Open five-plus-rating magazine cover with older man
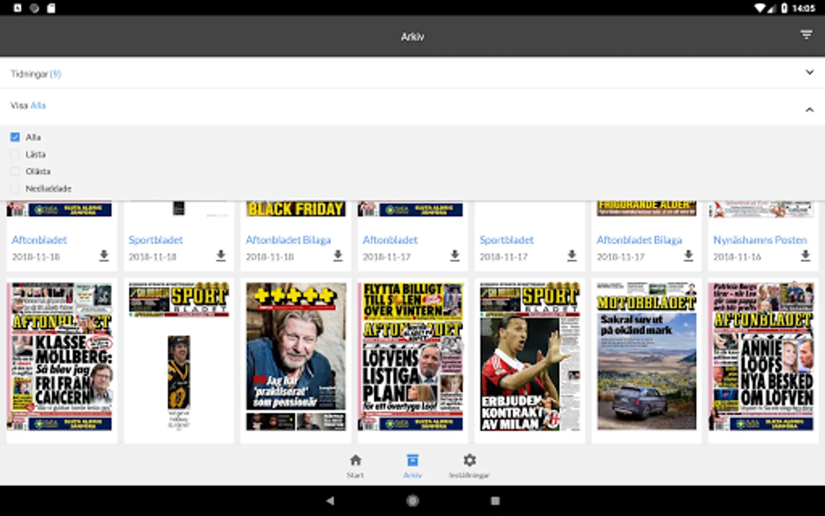Image resolution: width=825 pixels, height=516 pixels. [x=296, y=356]
